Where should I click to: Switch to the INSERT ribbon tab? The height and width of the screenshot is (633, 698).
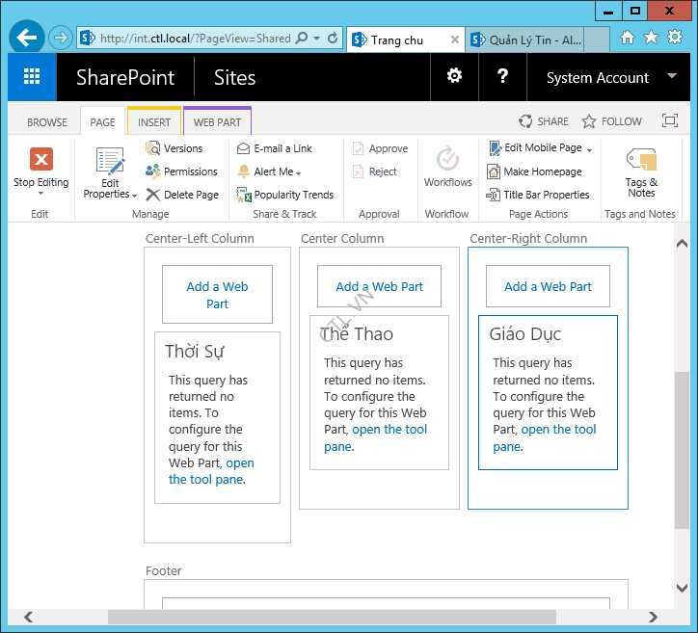pos(154,122)
